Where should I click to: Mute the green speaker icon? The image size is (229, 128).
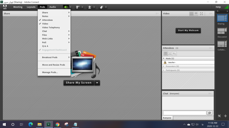point(66,7)
